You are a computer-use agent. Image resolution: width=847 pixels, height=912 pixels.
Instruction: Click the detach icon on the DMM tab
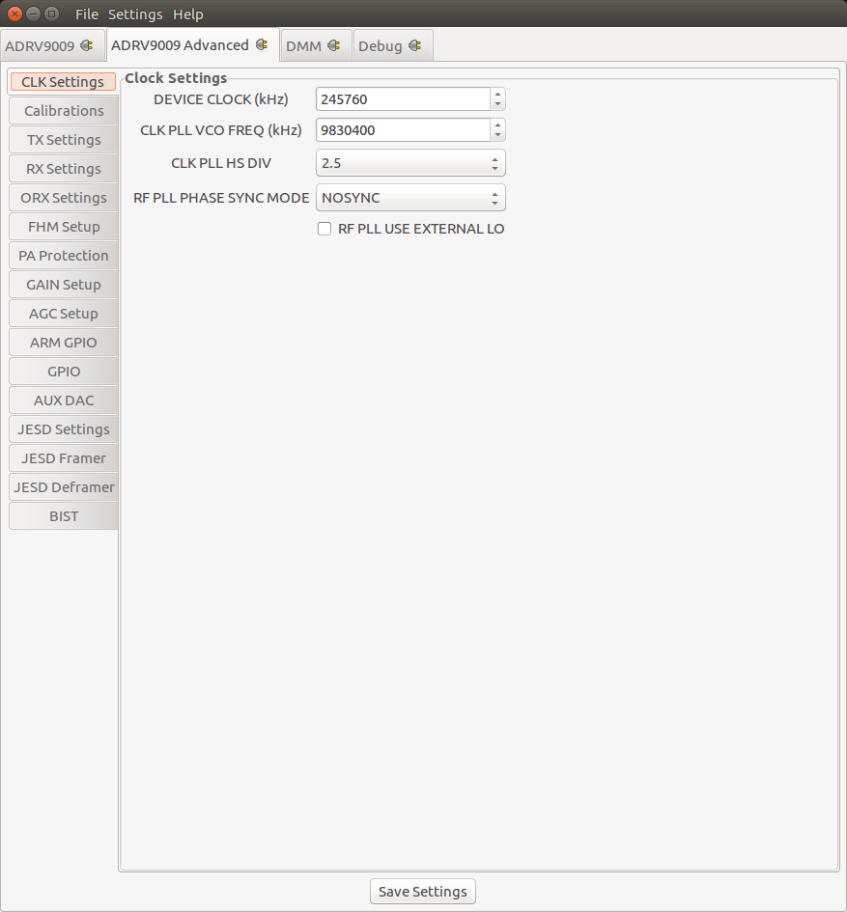333,44
